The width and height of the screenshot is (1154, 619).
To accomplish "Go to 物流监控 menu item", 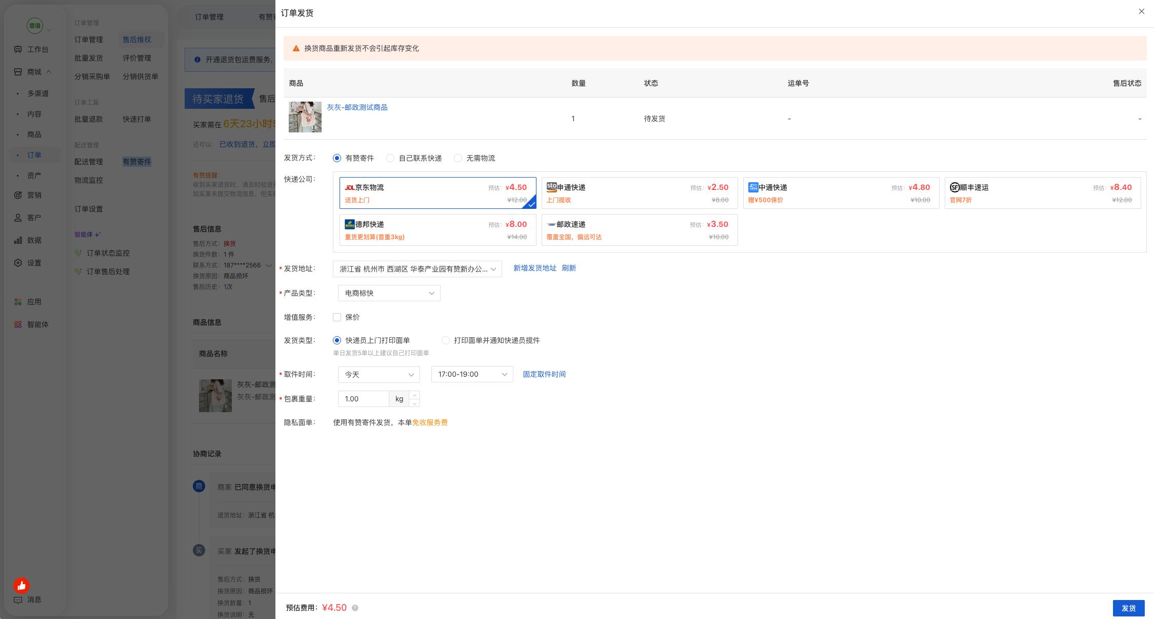I will pos(89,180).
